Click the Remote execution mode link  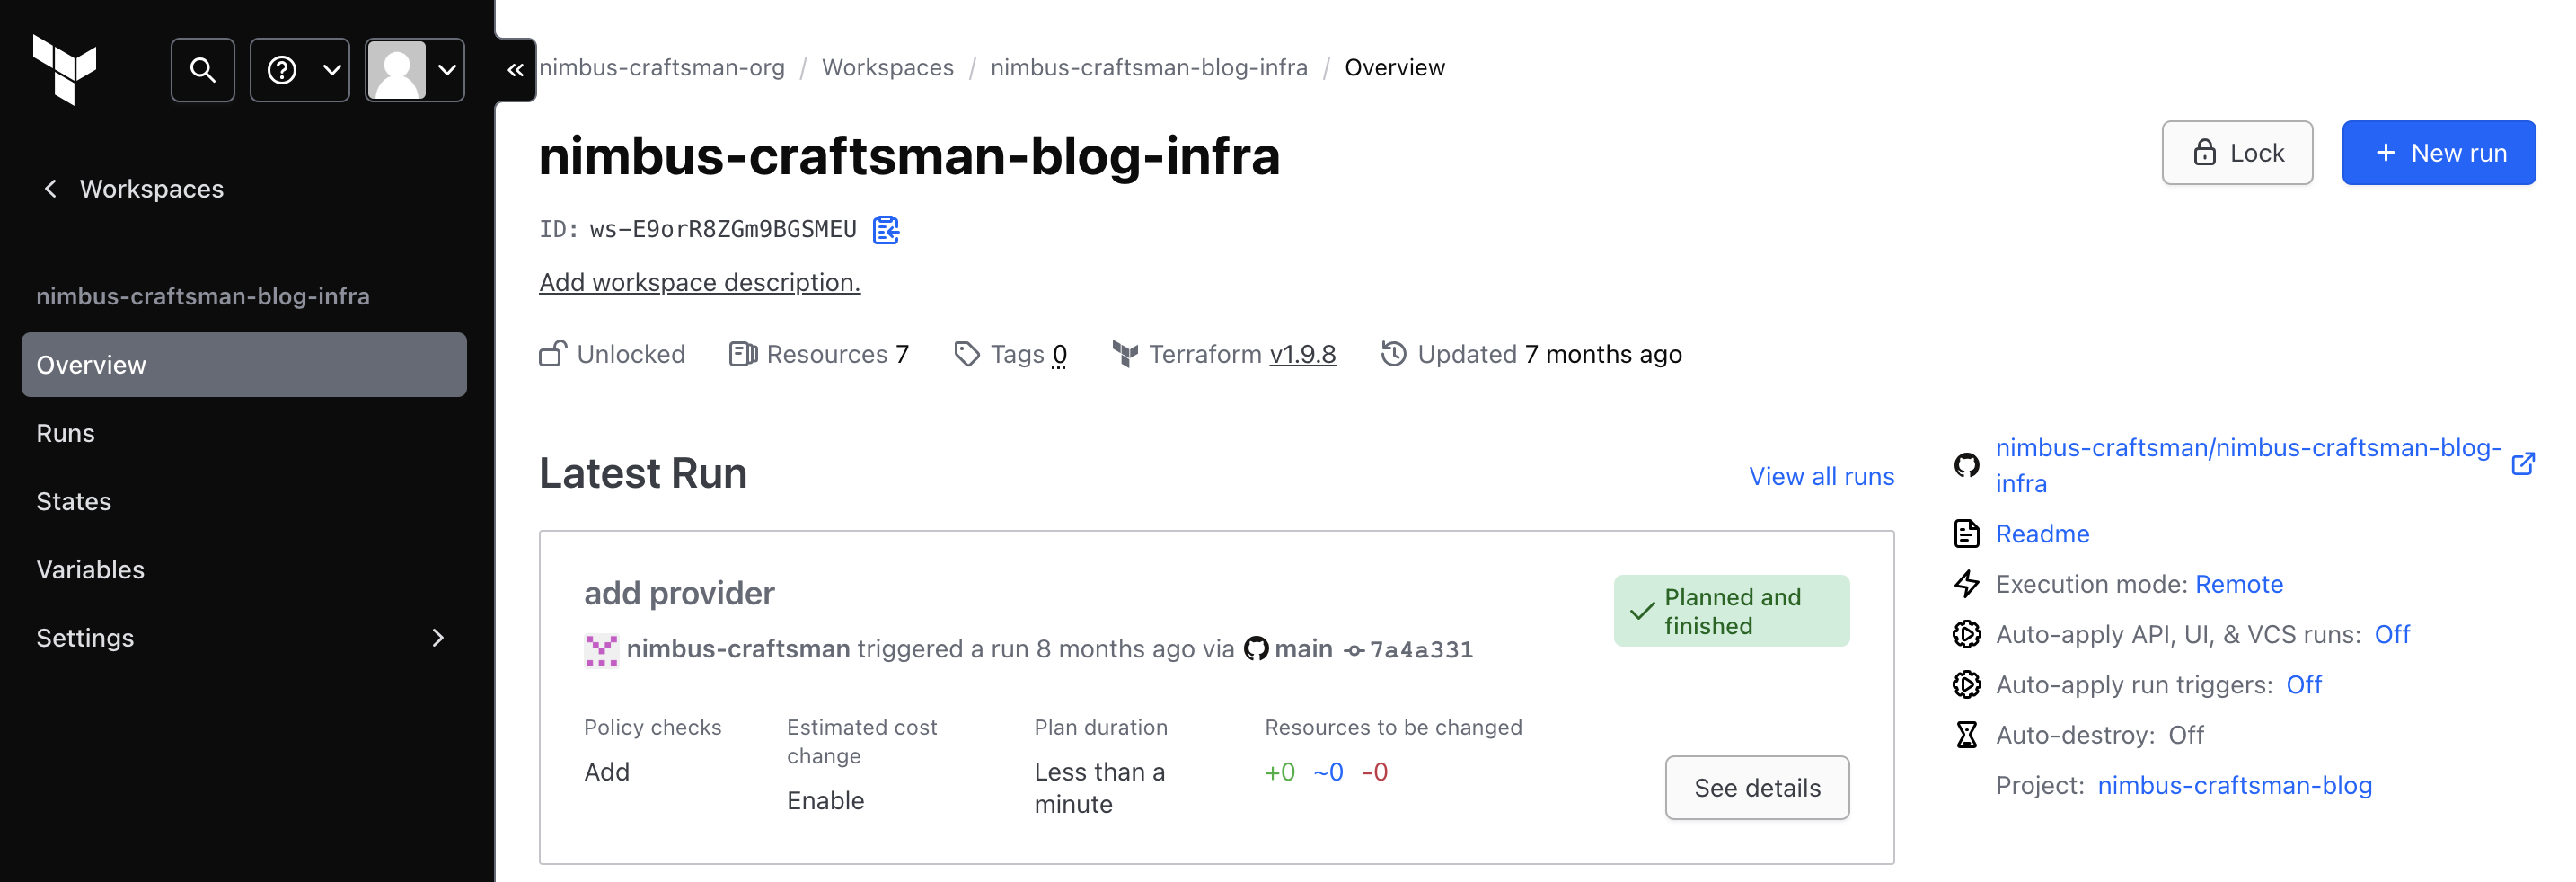pyautogui.click(x=2239, y=585)
